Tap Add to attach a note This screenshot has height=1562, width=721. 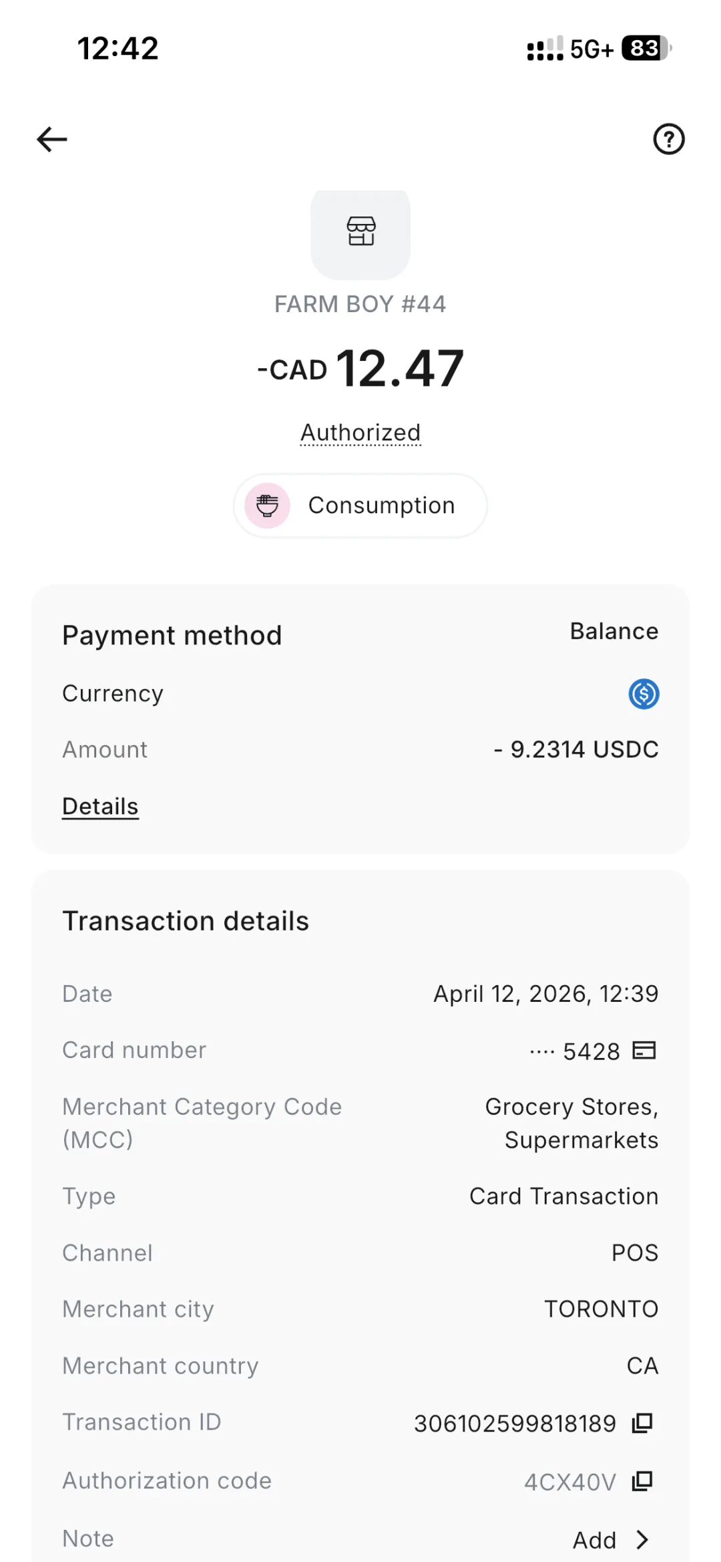coord(594,1540)
